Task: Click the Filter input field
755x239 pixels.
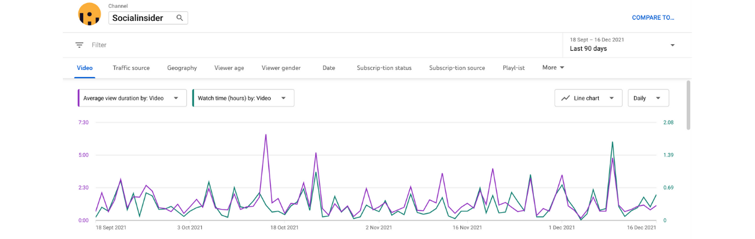Action: [318, 45]
